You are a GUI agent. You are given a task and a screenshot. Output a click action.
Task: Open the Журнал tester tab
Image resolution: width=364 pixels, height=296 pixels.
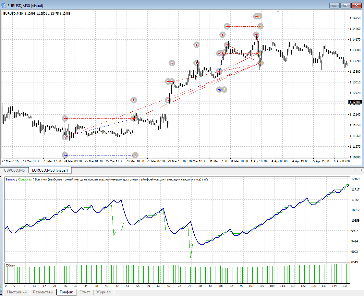click(103, 292)
